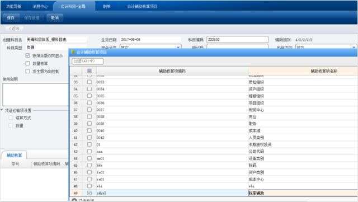Open the 科目方向 dropdown arrow
Screen dimensions: 358x202
point(354,48)
